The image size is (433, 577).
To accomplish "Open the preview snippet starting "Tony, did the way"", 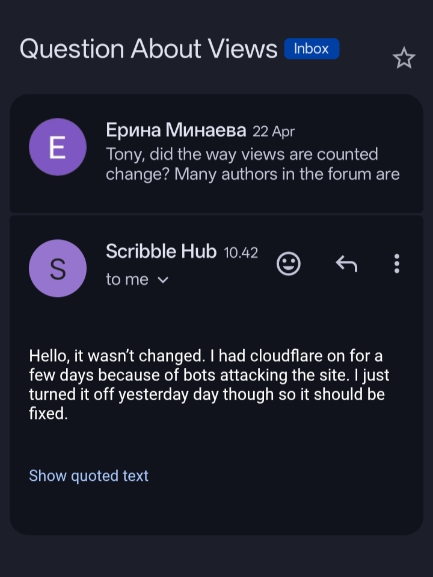I will [242, 154].
